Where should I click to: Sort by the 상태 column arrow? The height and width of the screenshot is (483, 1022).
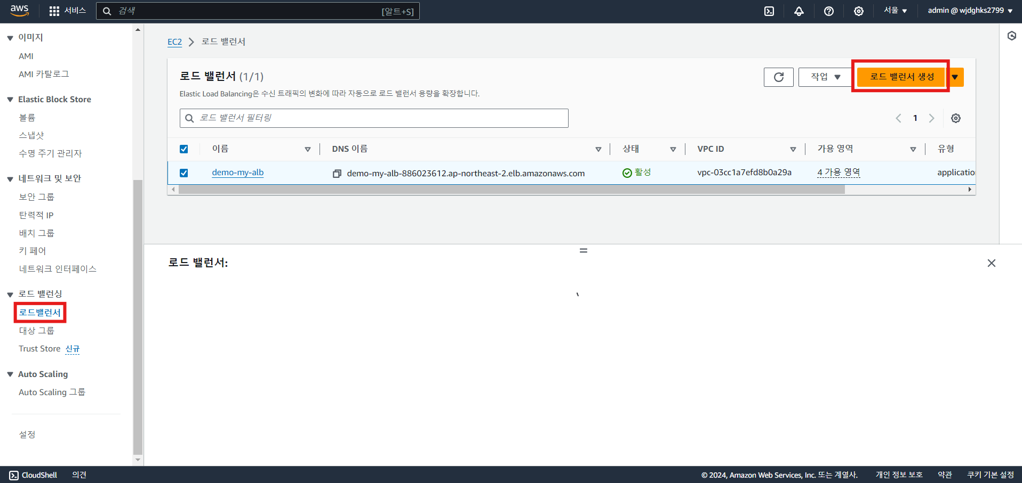click(x=673, y=150)
